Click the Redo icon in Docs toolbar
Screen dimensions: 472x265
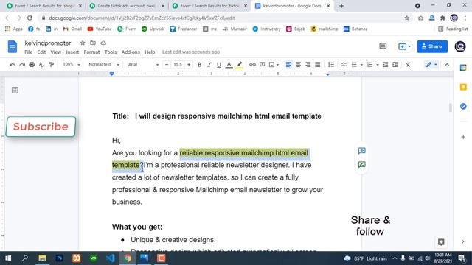pos(22,65)
